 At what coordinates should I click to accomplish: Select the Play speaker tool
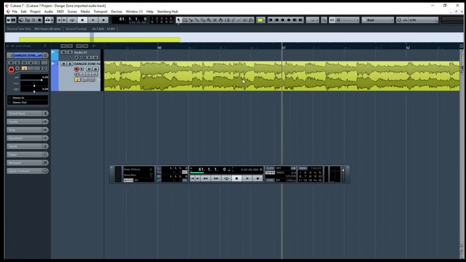pos(245,20)
